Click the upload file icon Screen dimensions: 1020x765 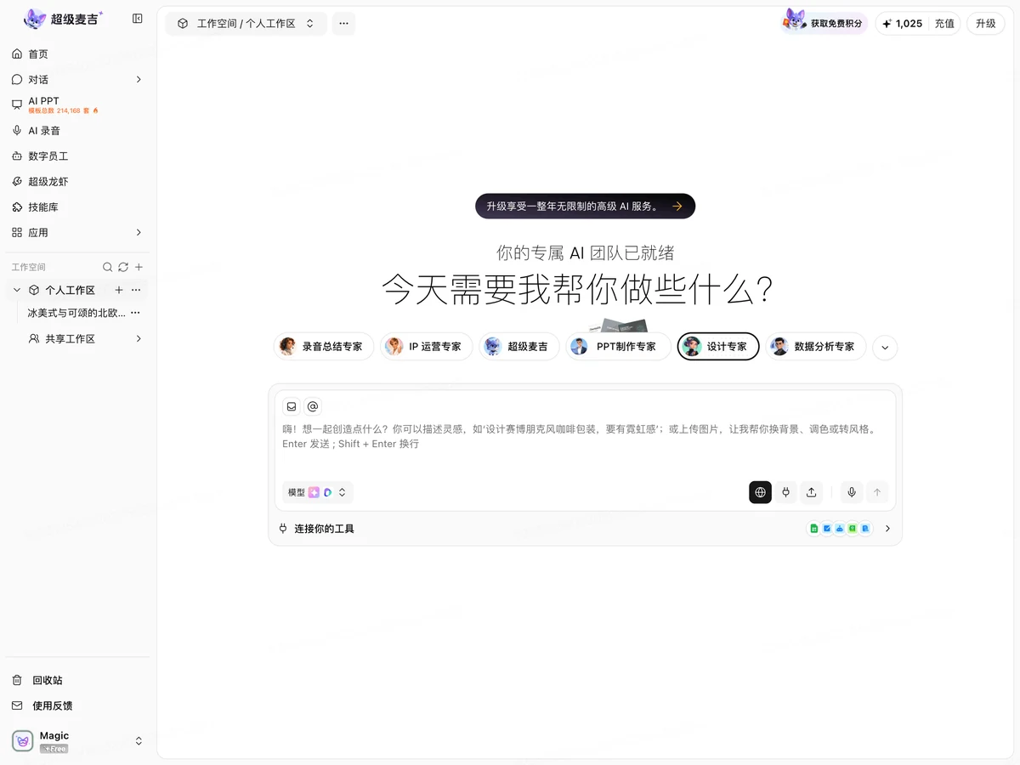tap(812, 492)
